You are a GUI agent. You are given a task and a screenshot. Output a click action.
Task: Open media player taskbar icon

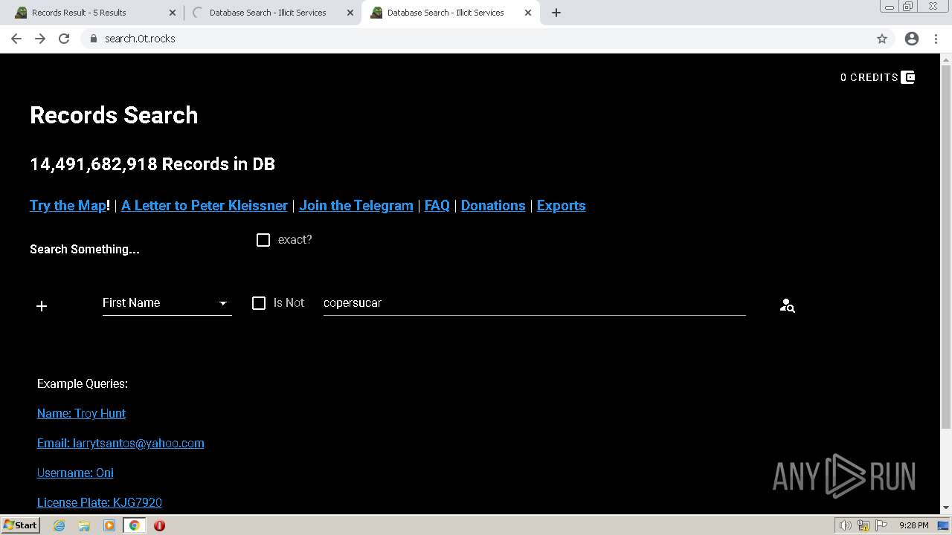(x=109, y=525)
